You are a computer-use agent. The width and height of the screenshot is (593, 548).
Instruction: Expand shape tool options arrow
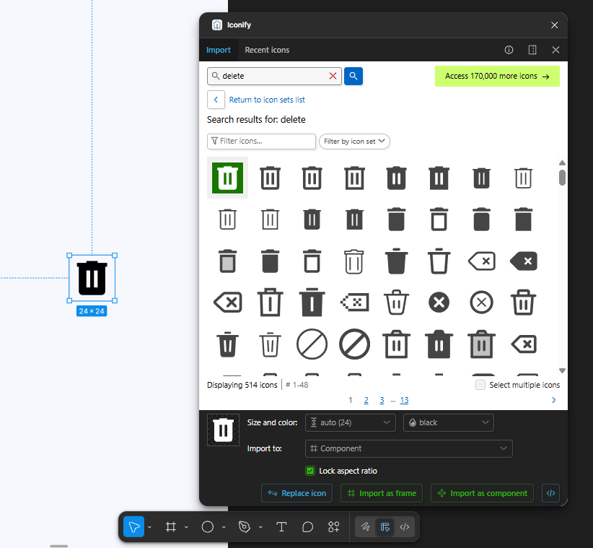tap(224, 527)
